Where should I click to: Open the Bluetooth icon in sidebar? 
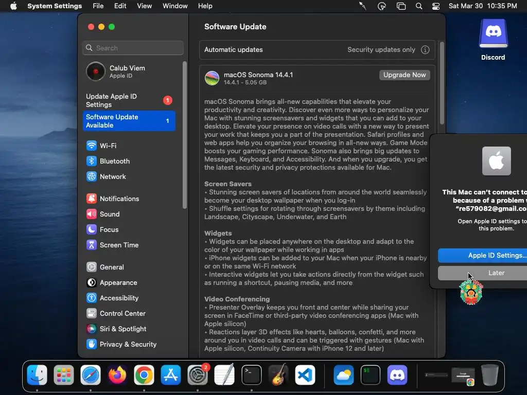(92, 161)
